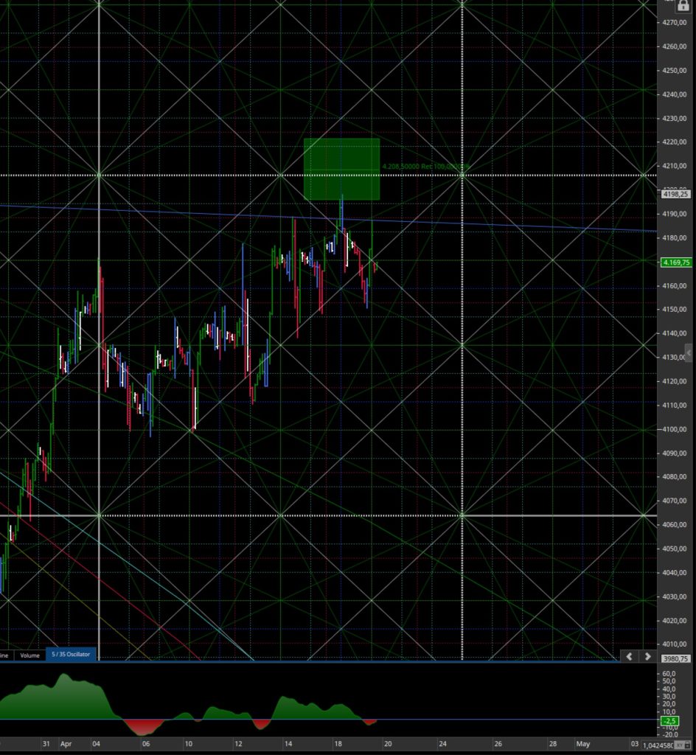Click the 18 date on time axis
Viewport: 696px width, 755px height.
tap(338, 744)
